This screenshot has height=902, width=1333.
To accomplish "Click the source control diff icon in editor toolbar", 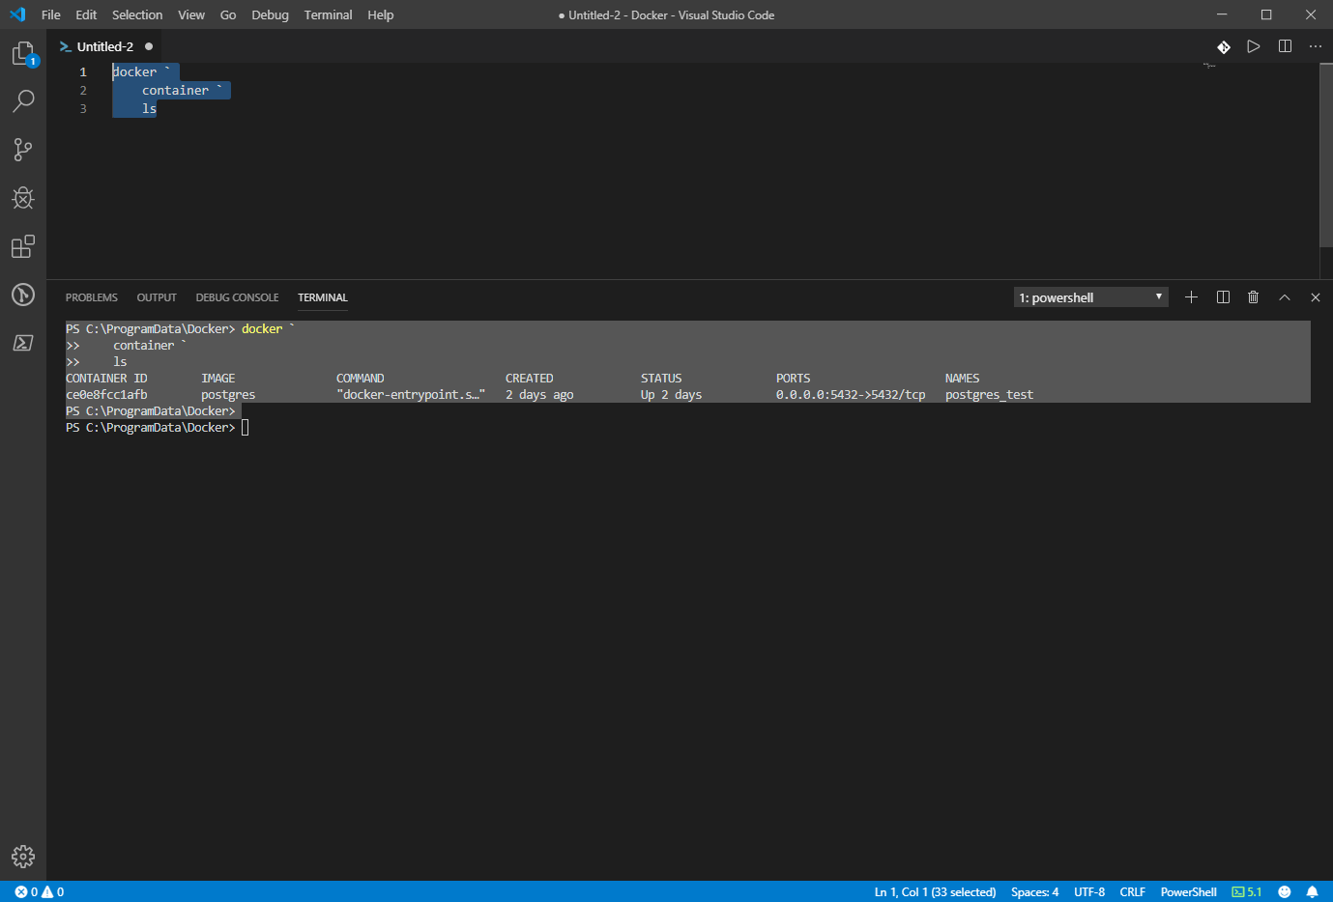I will click(x=1224, y=46).
